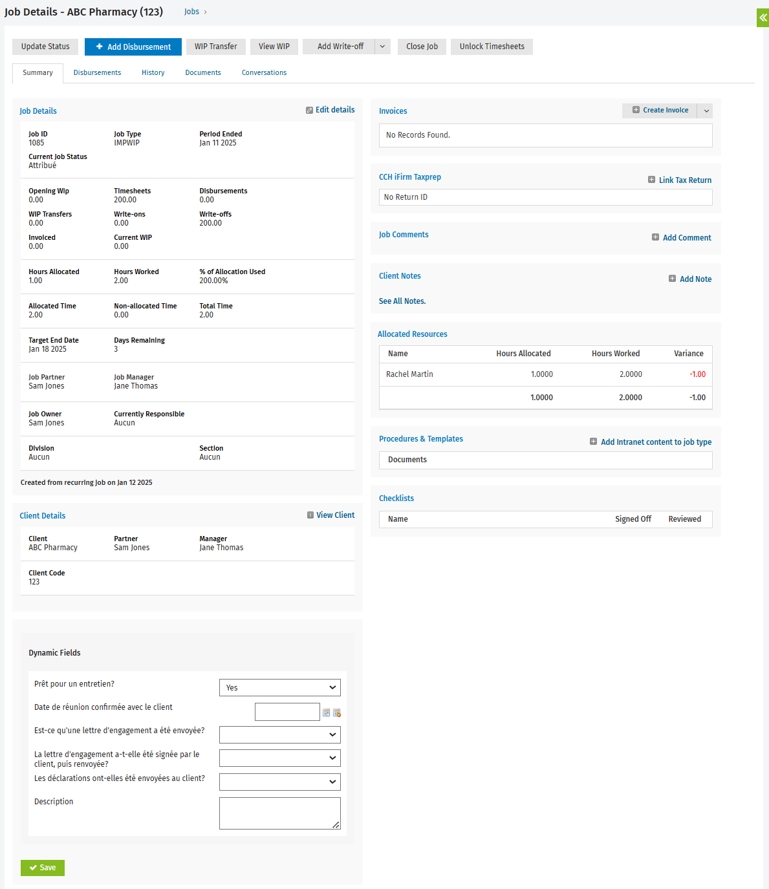Switch to the Disbursements tab

(x=97, y=73)
